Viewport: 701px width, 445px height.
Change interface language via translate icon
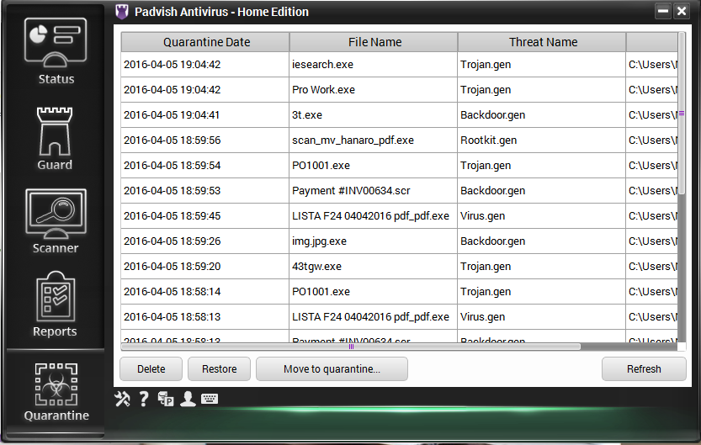(166, 399)
